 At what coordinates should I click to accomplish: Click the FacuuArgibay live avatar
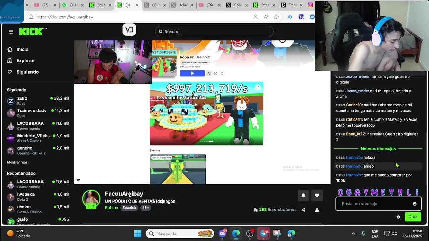(x=91, y=199)
